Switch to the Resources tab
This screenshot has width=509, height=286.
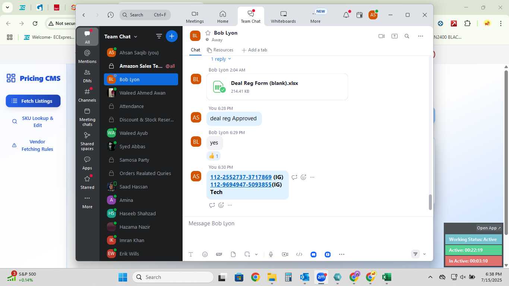[x=220, y=50]
